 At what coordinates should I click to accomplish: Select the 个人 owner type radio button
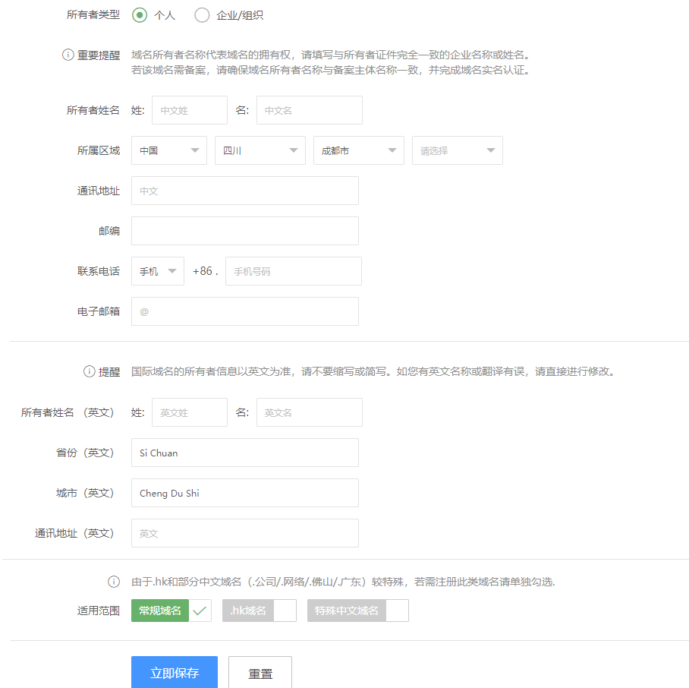[x=140, y=15]
